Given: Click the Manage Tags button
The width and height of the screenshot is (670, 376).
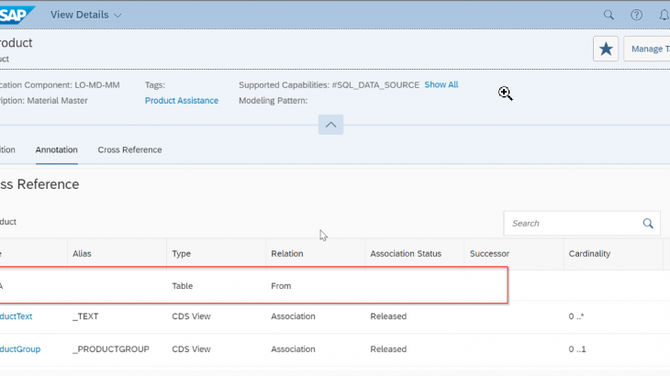Looking at the screenshot, I should pos(647,49).
